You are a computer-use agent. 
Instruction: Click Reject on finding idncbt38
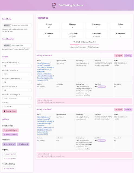point(119,56)
